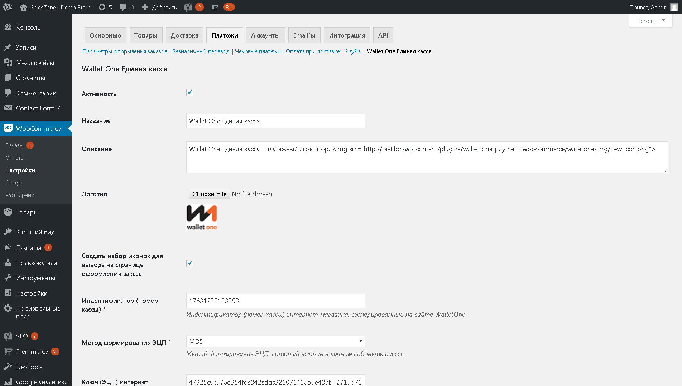The width and height of the screenshot is (682, 386).
Task: Open the Безналичный перевод link
Action: pyautogui.click(x=201, y=51)
